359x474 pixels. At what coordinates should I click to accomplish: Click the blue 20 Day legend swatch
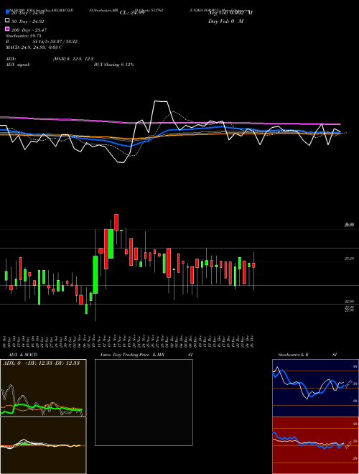[7, 12]
